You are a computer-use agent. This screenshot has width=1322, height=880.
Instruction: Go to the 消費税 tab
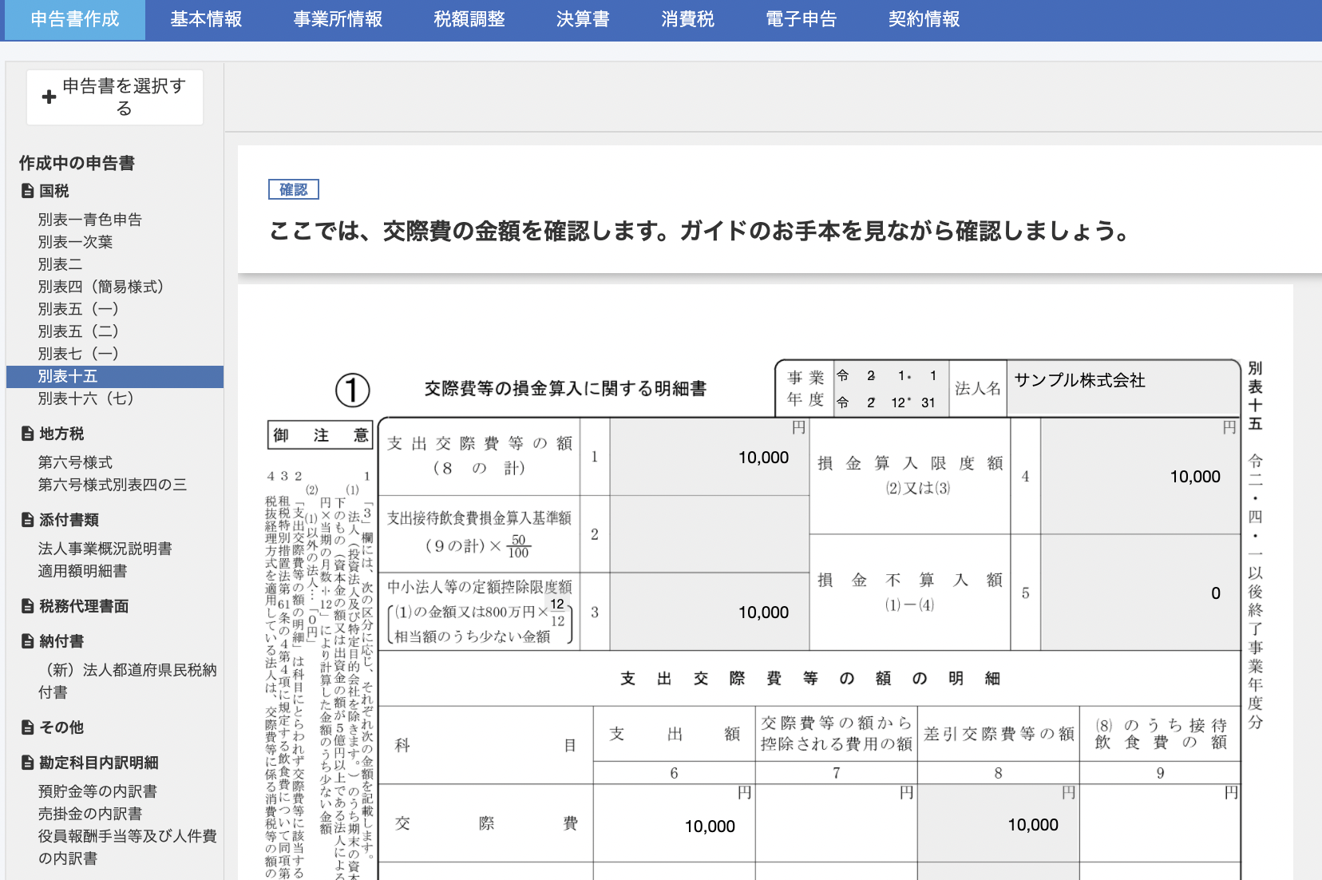pyautogui.click(x=687, y=19)
